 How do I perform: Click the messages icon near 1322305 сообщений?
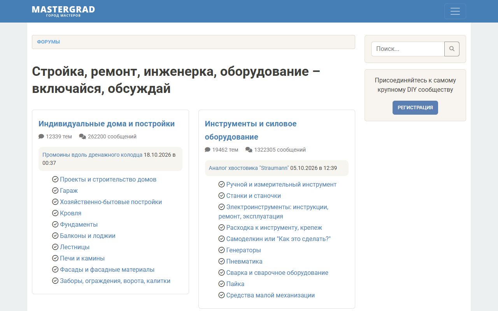click(249, 150)
